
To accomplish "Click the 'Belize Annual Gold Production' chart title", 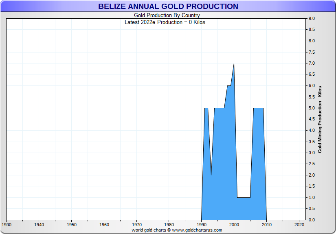I will 168,6.
